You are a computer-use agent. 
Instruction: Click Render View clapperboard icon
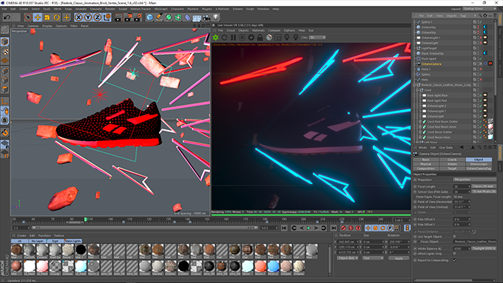coord(118,17)
